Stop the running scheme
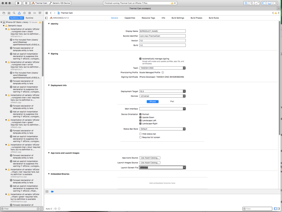This screenshot has width=282, height=212. 26,3
